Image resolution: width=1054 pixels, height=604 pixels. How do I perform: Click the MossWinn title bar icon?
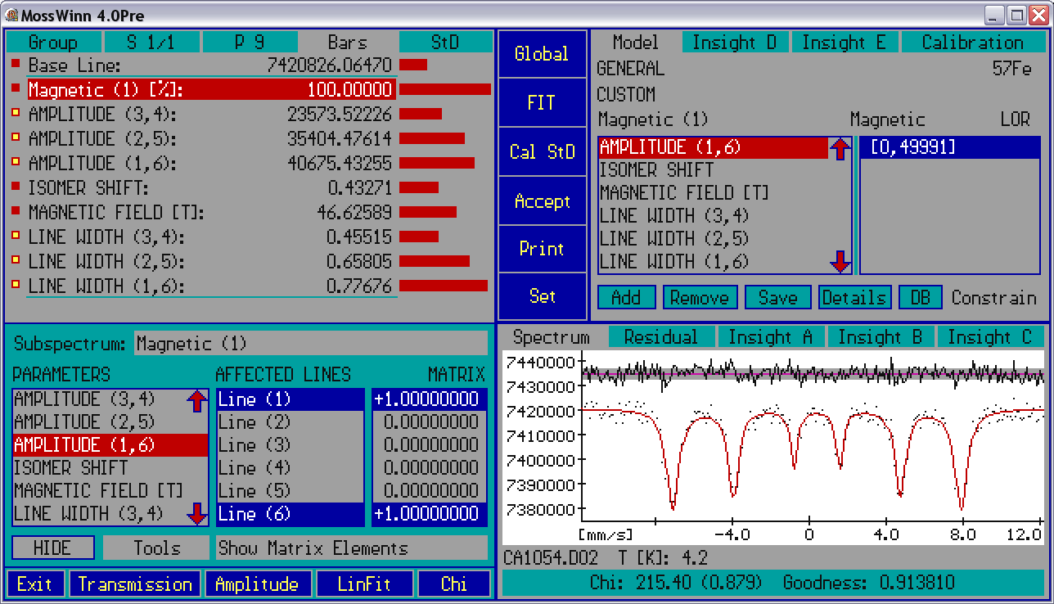coord(11,14)
